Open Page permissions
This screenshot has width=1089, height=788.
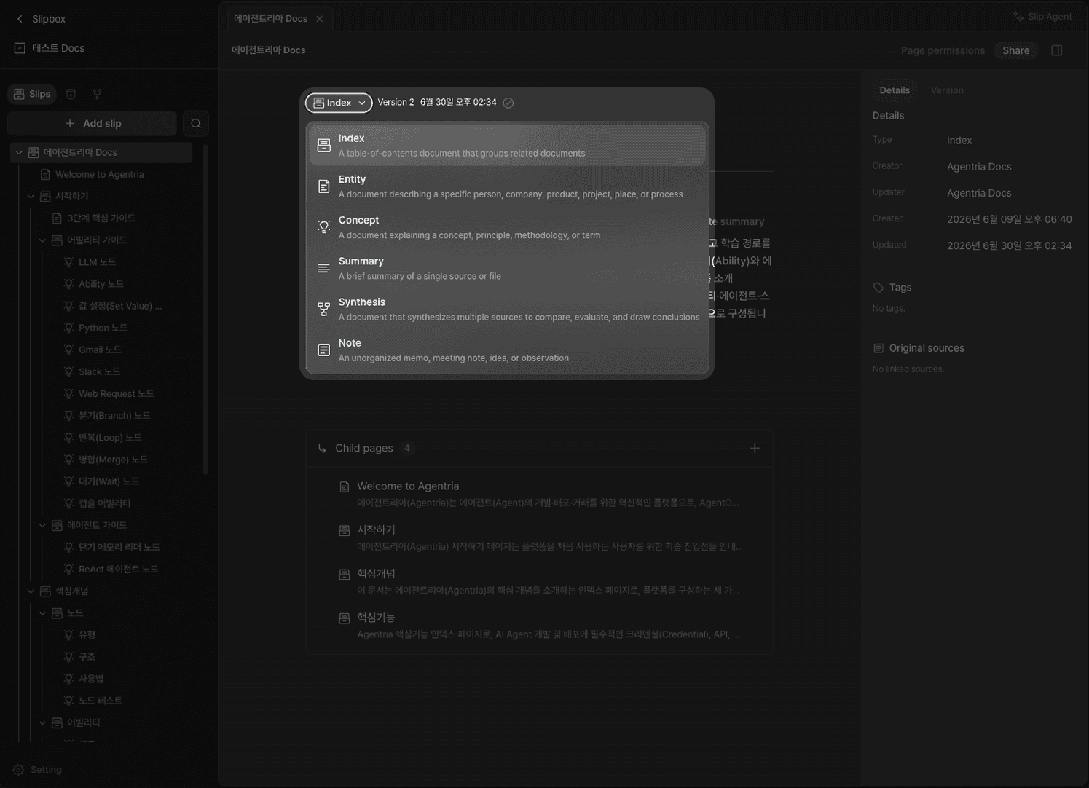click(x=943, y=50)
